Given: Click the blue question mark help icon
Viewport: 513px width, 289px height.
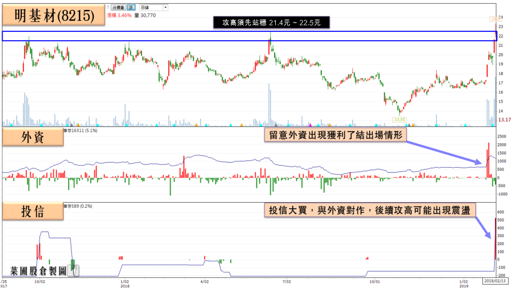Looking at the screenshot, I should click(x=108, y=8).
